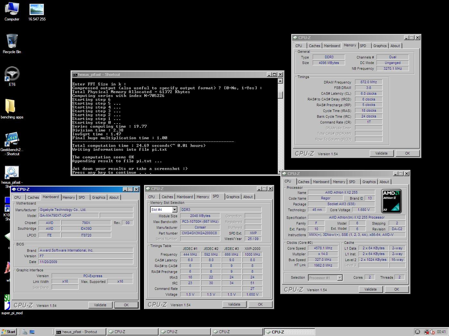
Task: Open SPD tab in Mainboard CPU-Z window
Action: pyautogui.click(x=82, y=197)
